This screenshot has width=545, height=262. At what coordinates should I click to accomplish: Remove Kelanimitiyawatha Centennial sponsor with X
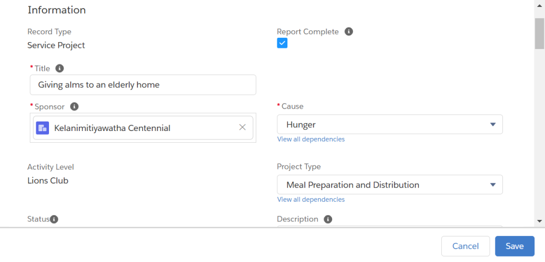[x=242, y=127]
